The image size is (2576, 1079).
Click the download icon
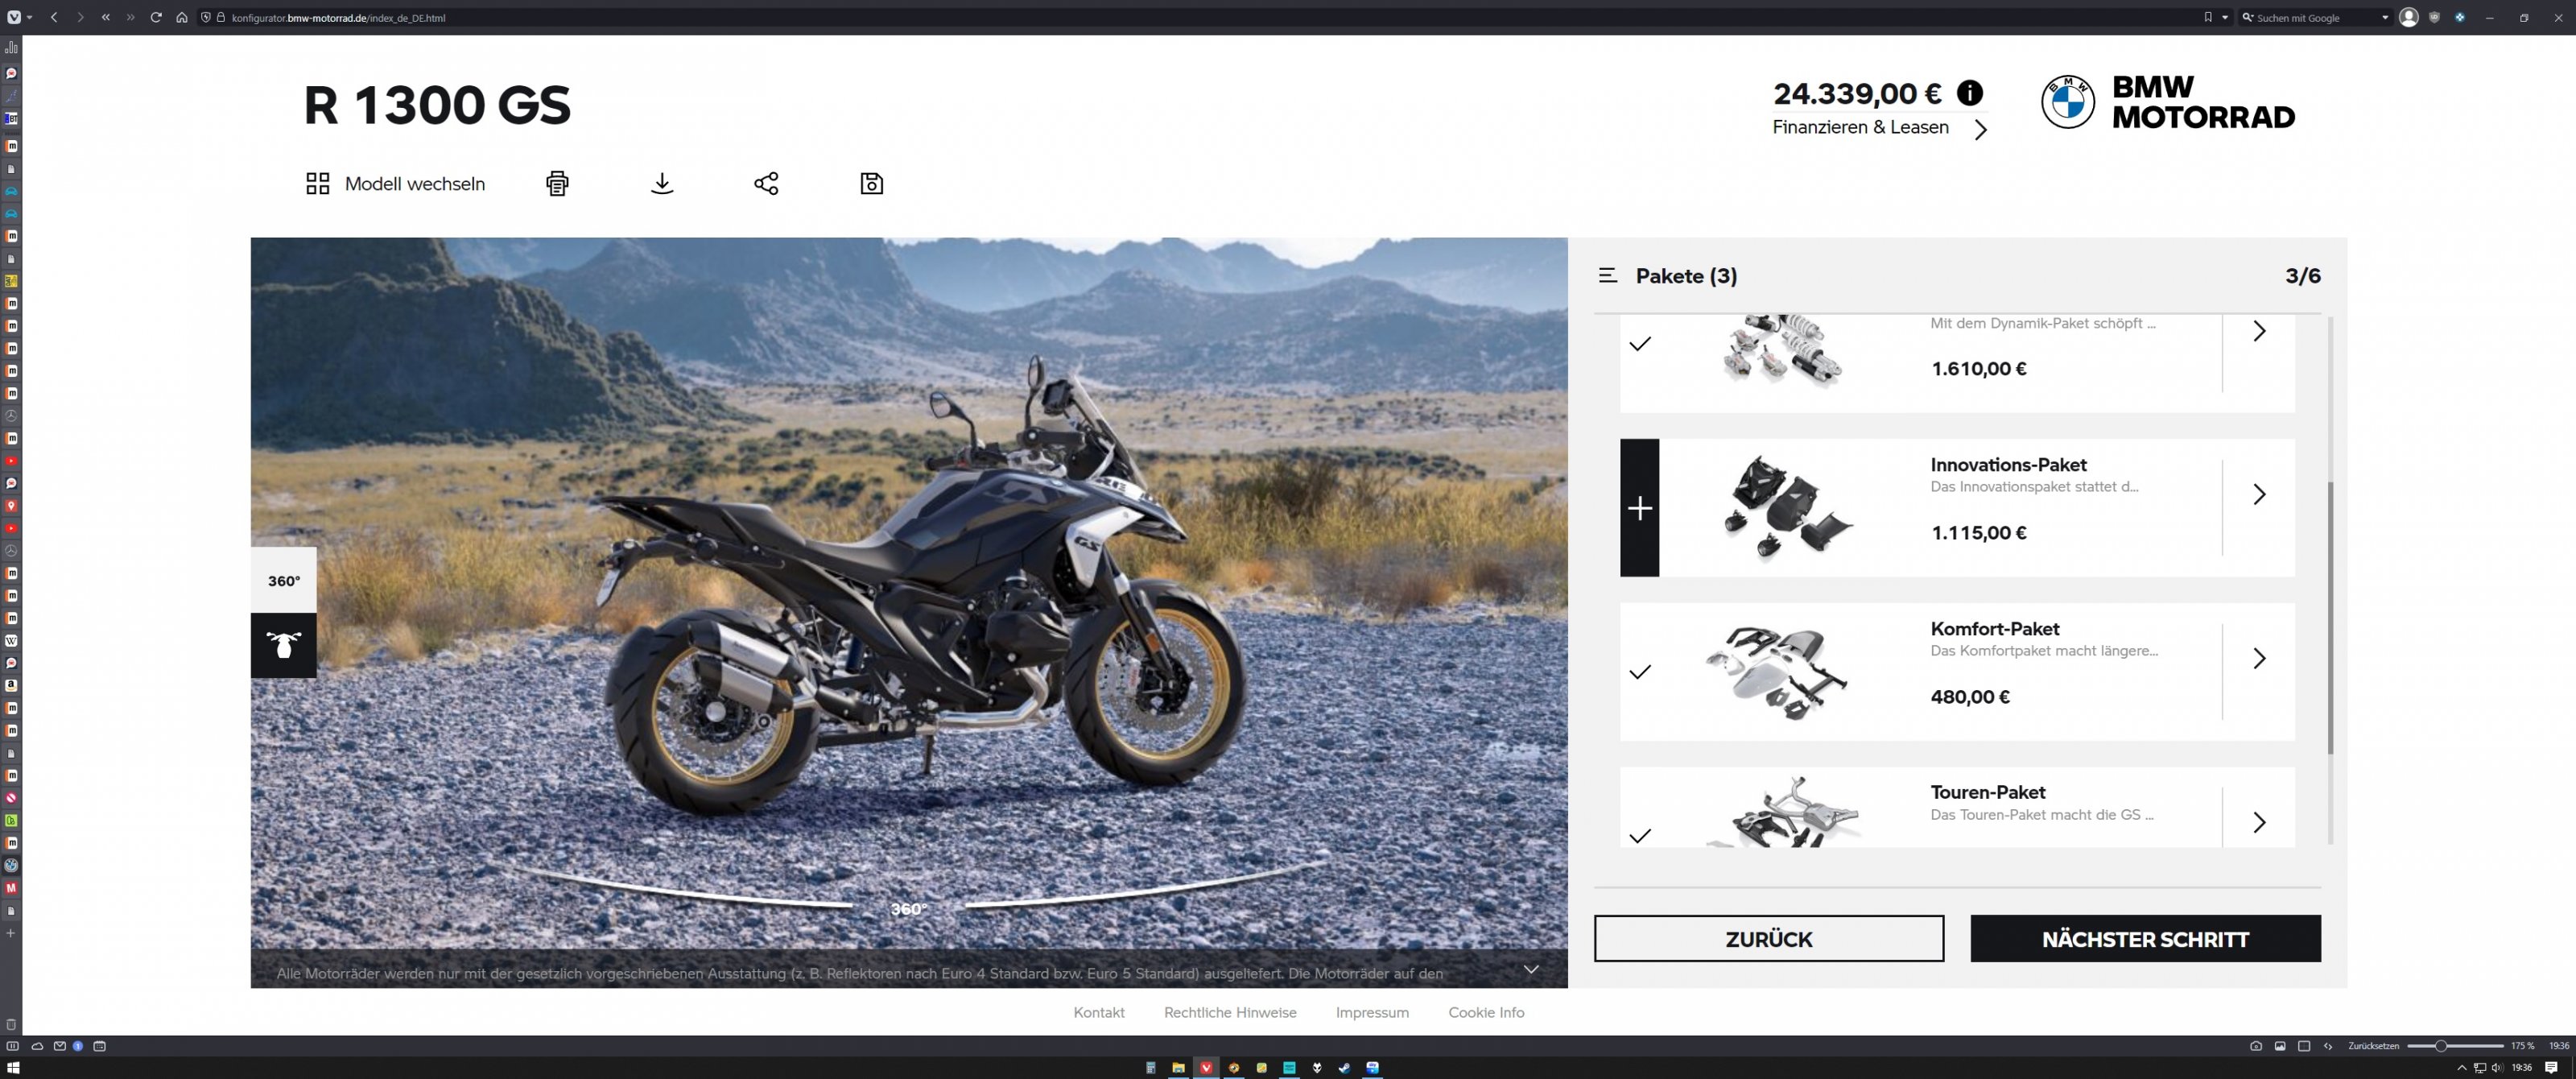(662, 183)
